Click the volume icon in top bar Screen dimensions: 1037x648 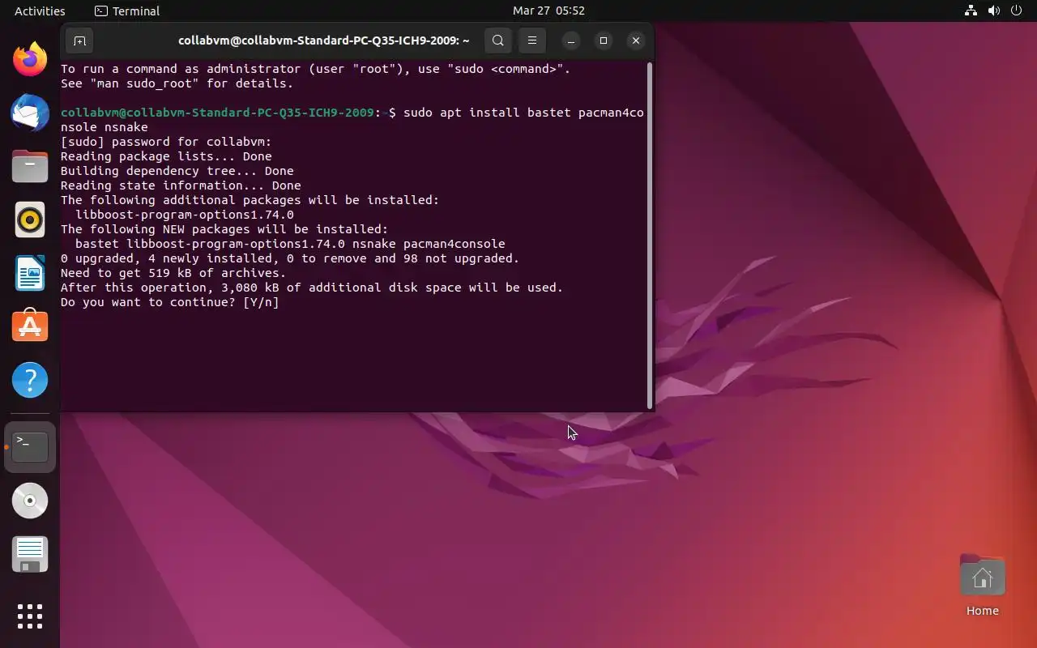(x=994, y=11)
